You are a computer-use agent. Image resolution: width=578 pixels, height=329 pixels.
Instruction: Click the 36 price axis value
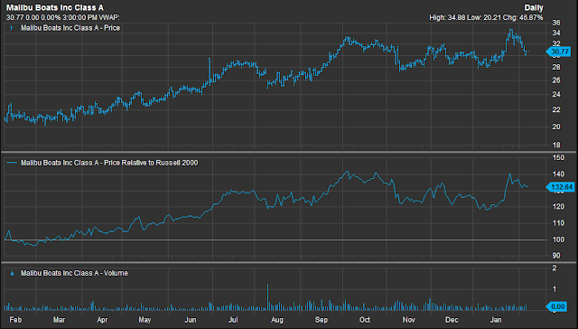coord(556,23)
